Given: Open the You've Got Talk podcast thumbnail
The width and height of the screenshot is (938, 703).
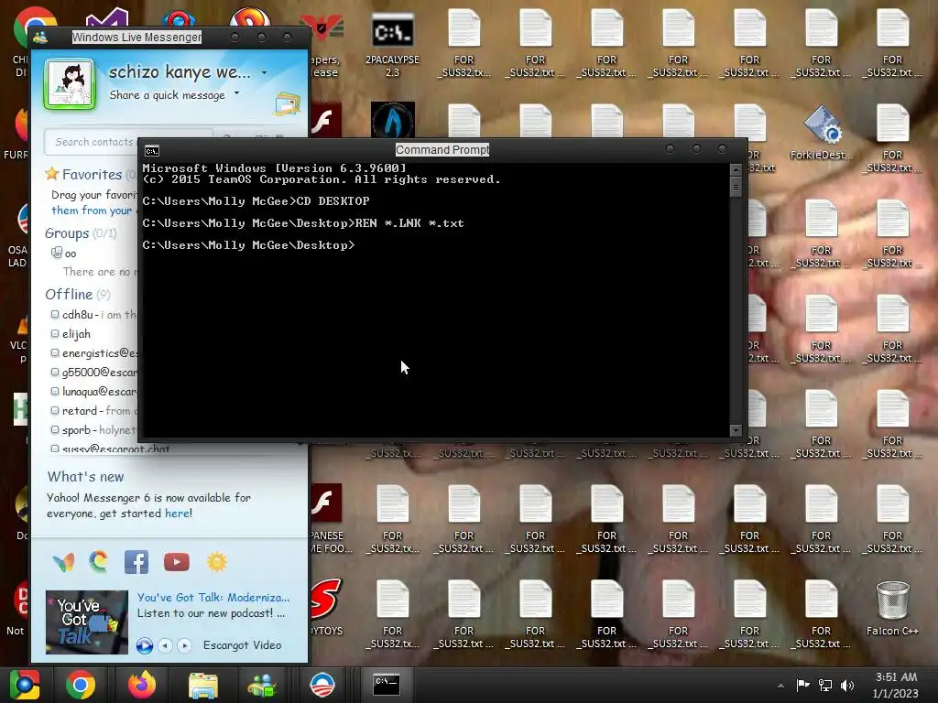Looking at the screenshot, I should pos(87,622).
